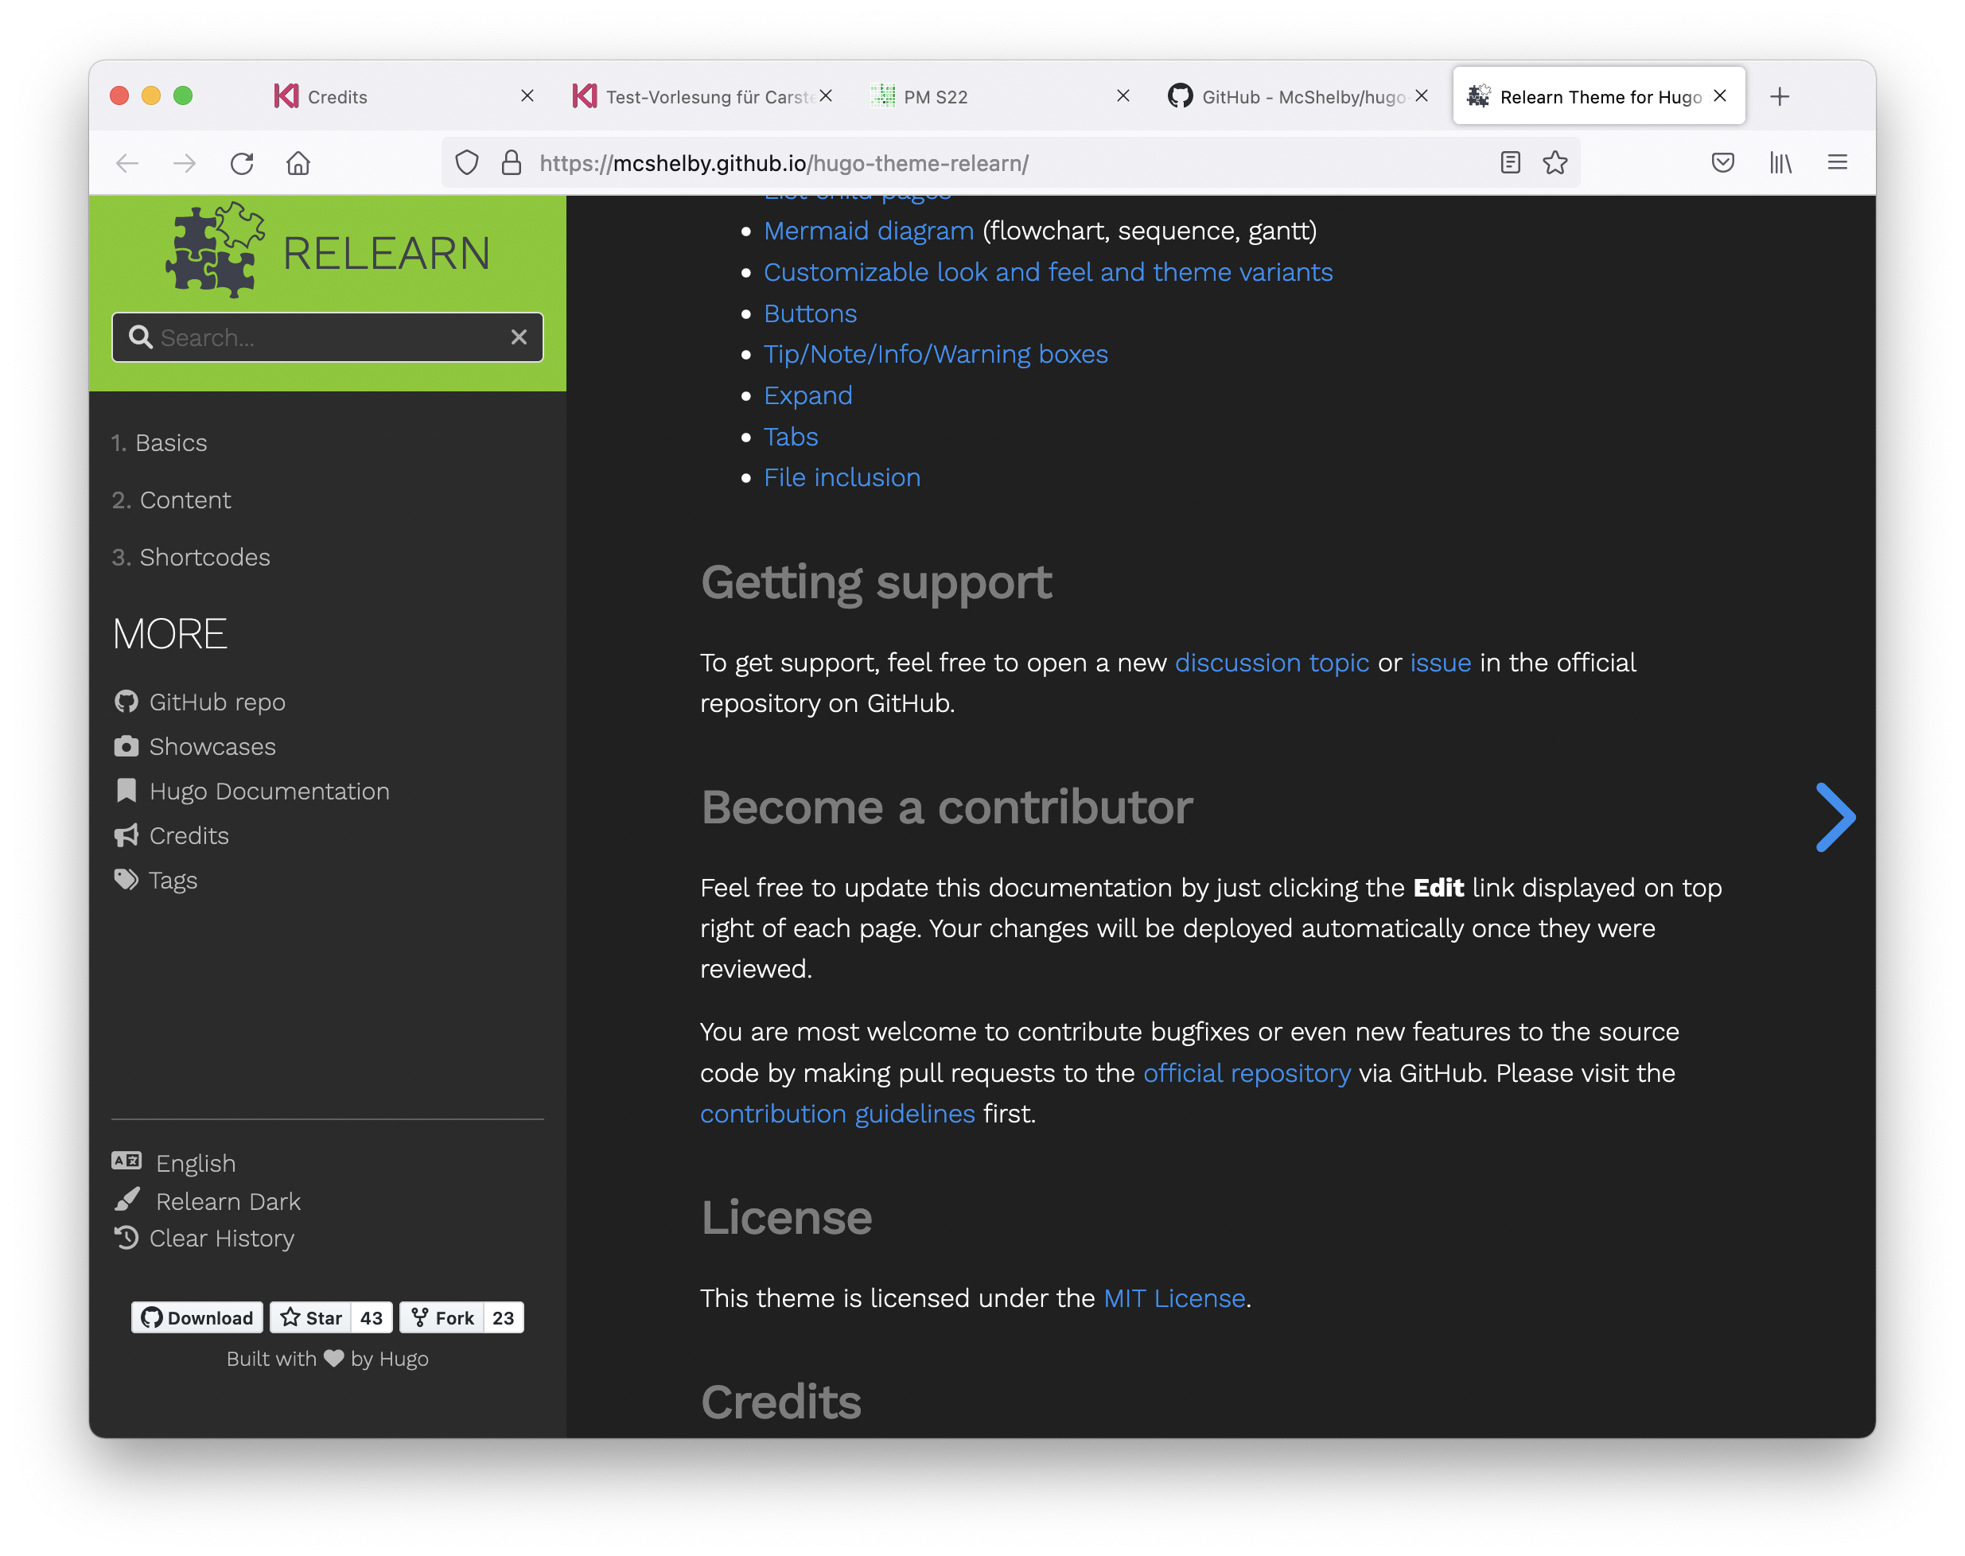Open Firefox library icon

pyautogui.click(x=1780, y=163)
